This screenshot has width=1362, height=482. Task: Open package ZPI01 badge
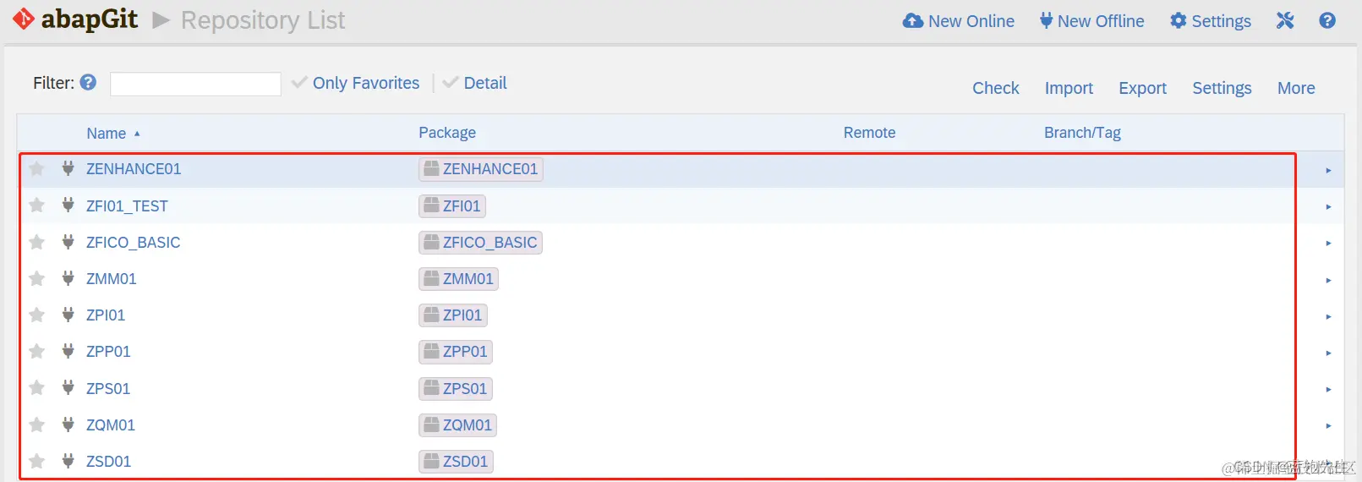pyautogui.click(x=453, y=315)
